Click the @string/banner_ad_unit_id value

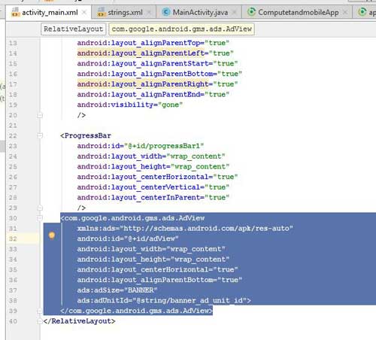pos(190,301)
